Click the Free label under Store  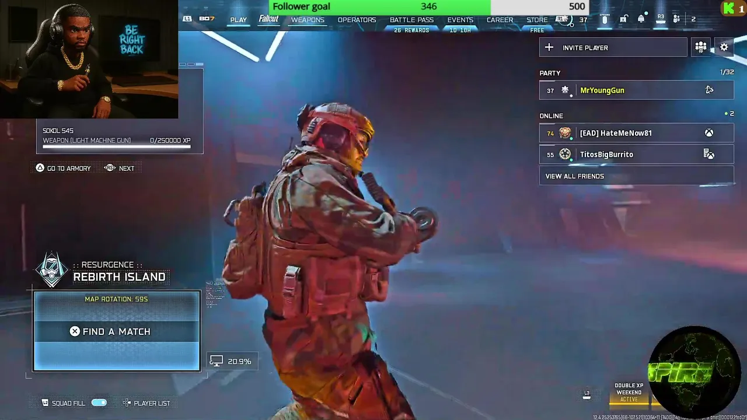pos(537,30)
